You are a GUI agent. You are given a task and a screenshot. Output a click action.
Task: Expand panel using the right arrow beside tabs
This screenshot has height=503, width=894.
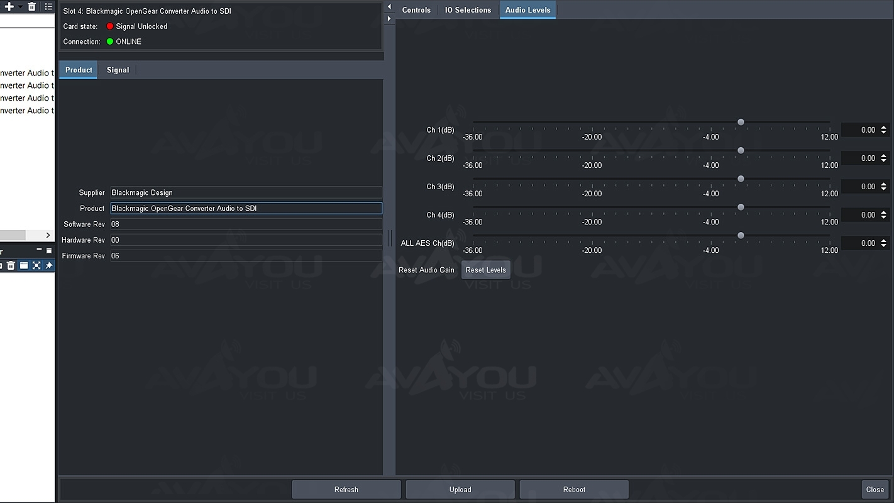(x=389, y=19)
